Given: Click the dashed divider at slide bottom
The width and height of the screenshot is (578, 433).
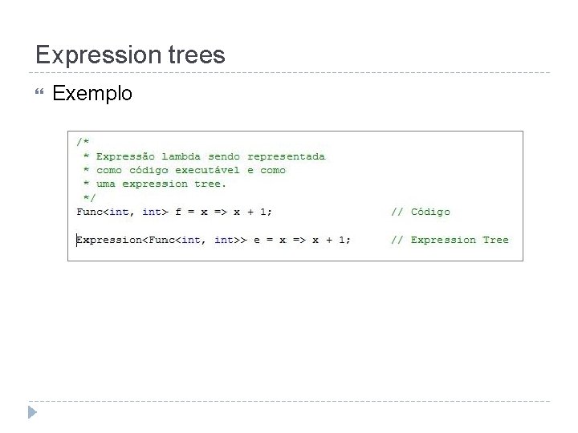Looking at the screenshot, I should [x=289, y=401].
